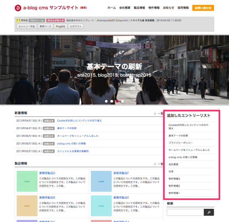The width and height of the screenshot is (229, 222).
Task: Select the second carousel dot
Action: (x=112, y=101)
